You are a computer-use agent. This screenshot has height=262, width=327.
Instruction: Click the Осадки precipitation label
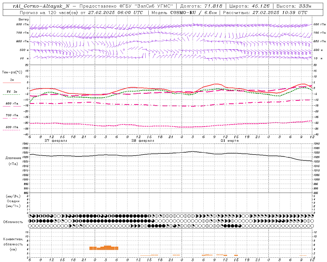[x=13, y=201]
